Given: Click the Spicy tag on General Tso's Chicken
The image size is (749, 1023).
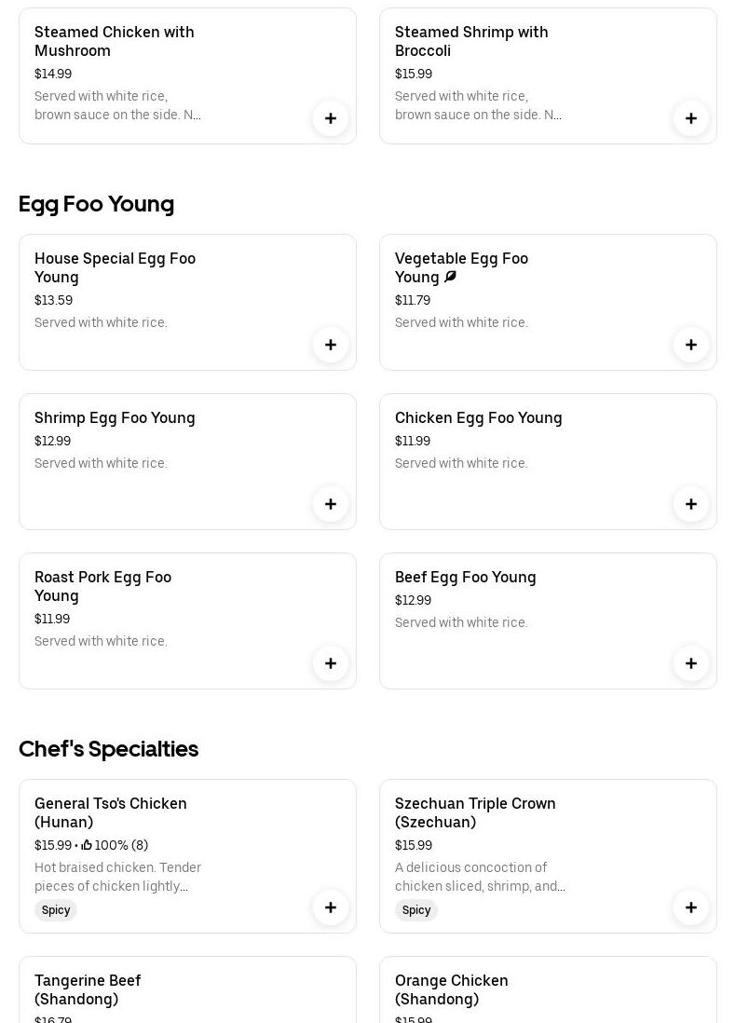Looking at the screenshot, I should point(56,910).
